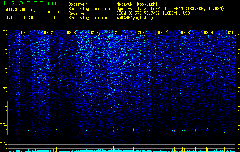Click time marker 0208
The image size is (240, 152).
tap(185, 33)
